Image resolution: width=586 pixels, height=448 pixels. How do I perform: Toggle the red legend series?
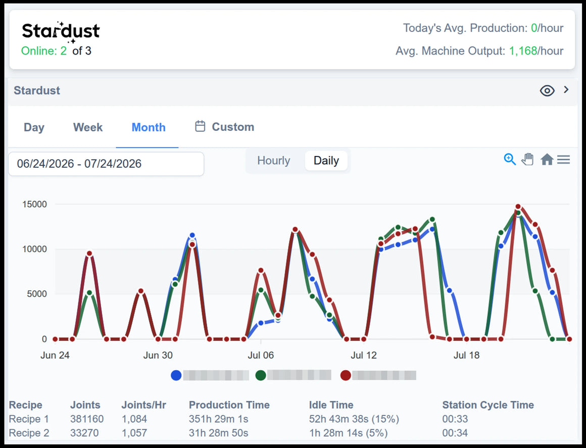(346, 375)
